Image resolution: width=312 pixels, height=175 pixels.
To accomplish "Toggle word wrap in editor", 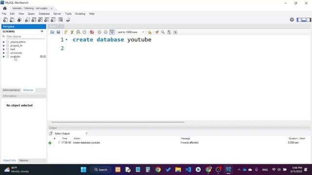I will pos(175,32).
